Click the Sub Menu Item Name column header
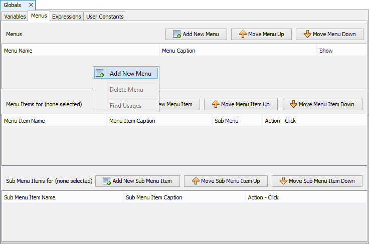The height and width of the screenshot is (244, 369). click(x=62, y=197)
